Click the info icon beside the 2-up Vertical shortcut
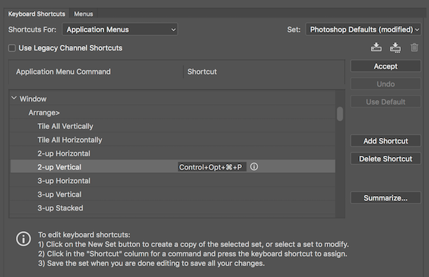This screenshot has width=429, height=277. (x=254, y=167)
